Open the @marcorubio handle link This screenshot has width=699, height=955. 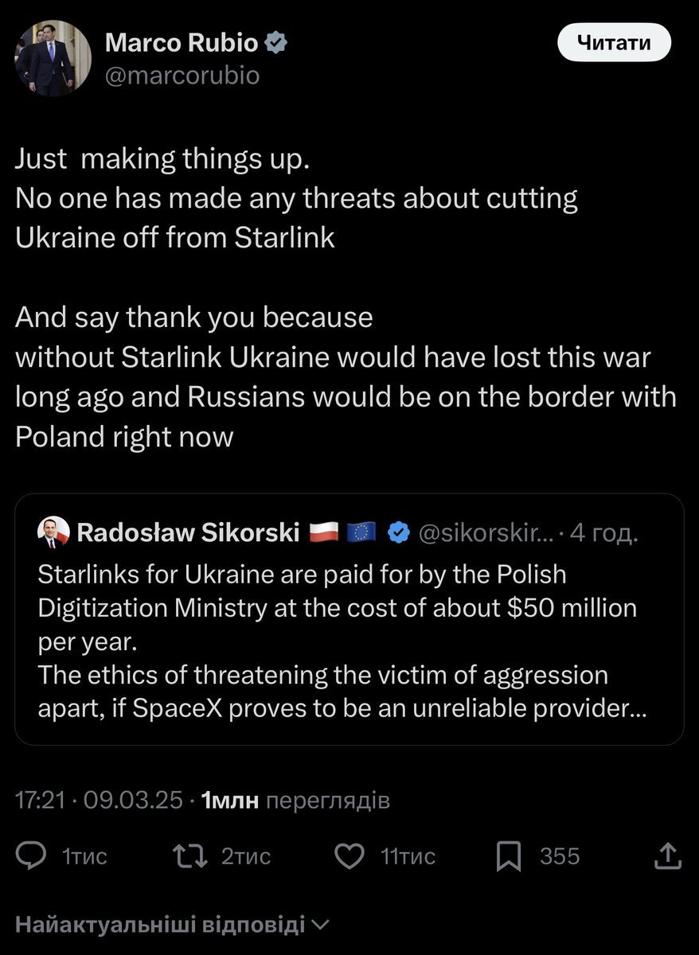coord(182,76)
